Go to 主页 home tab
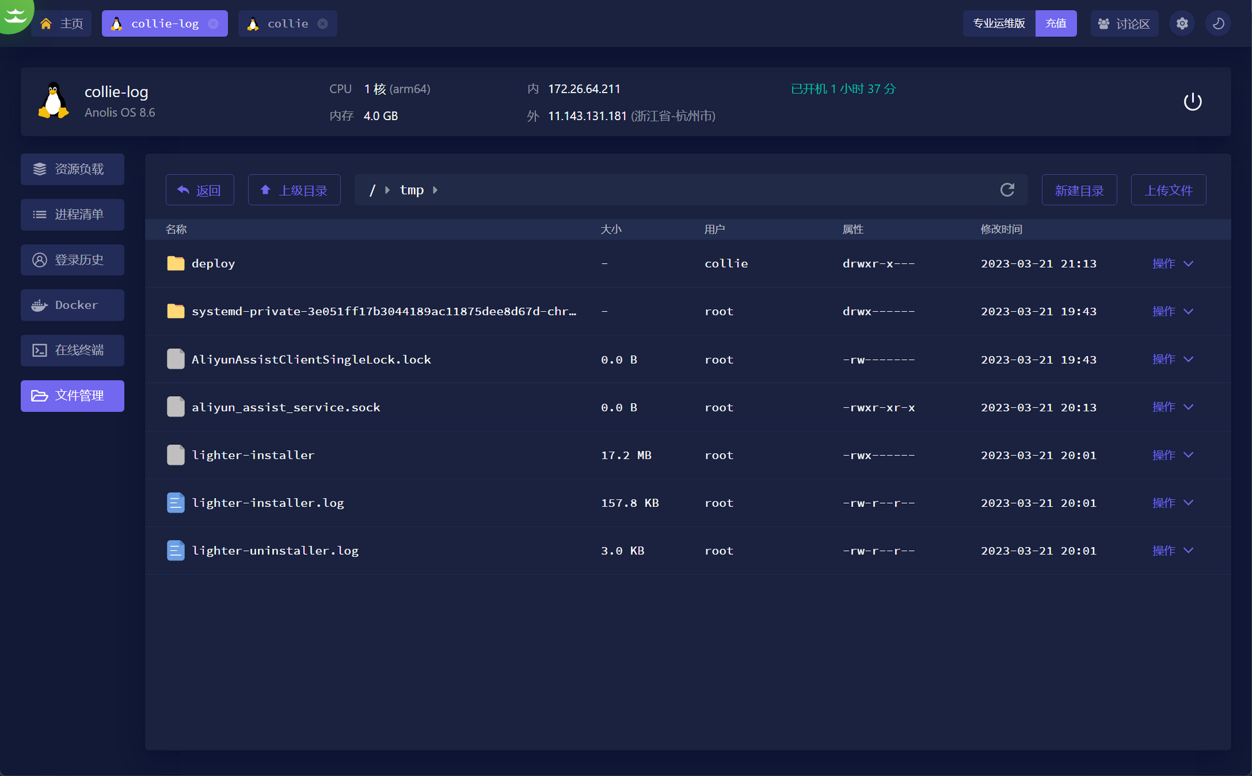Image resolution: width=1252 pixels, height=776 pixels. [62, 24]
